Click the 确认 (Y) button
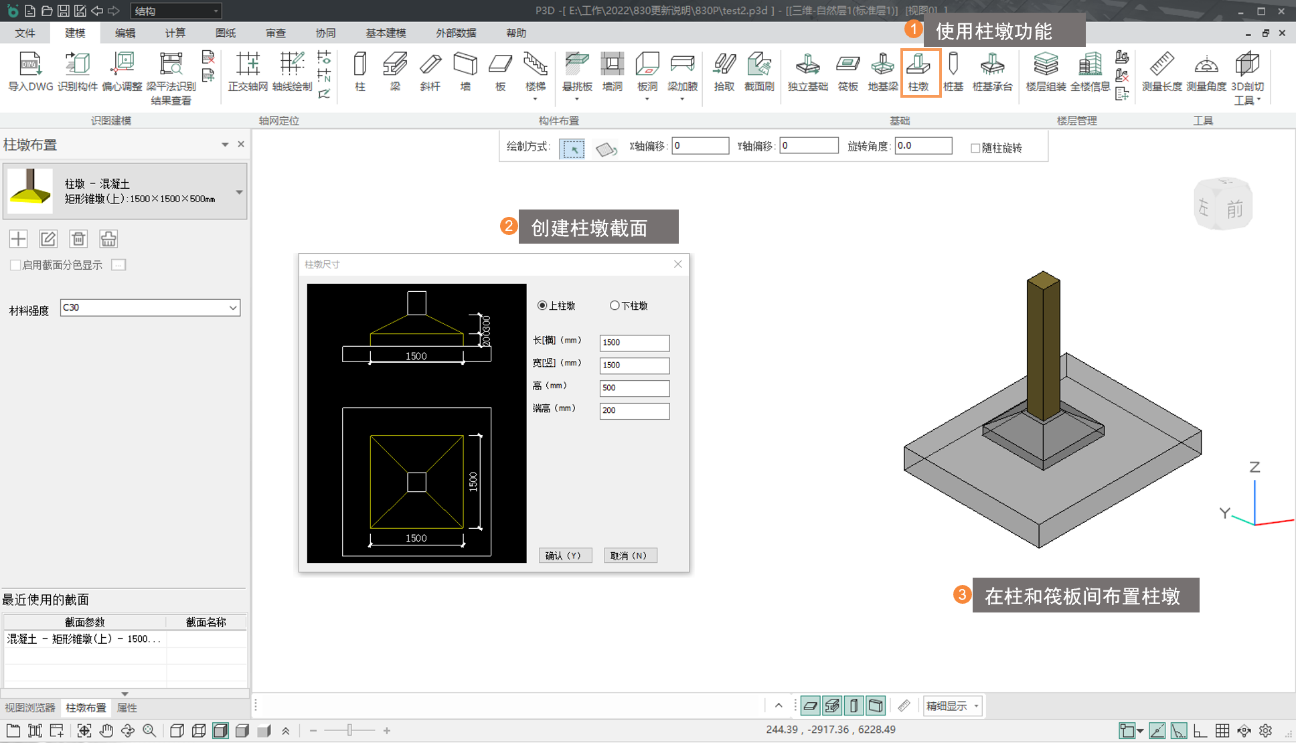This screenshot has height=743, width=1296. click(565, 556)
